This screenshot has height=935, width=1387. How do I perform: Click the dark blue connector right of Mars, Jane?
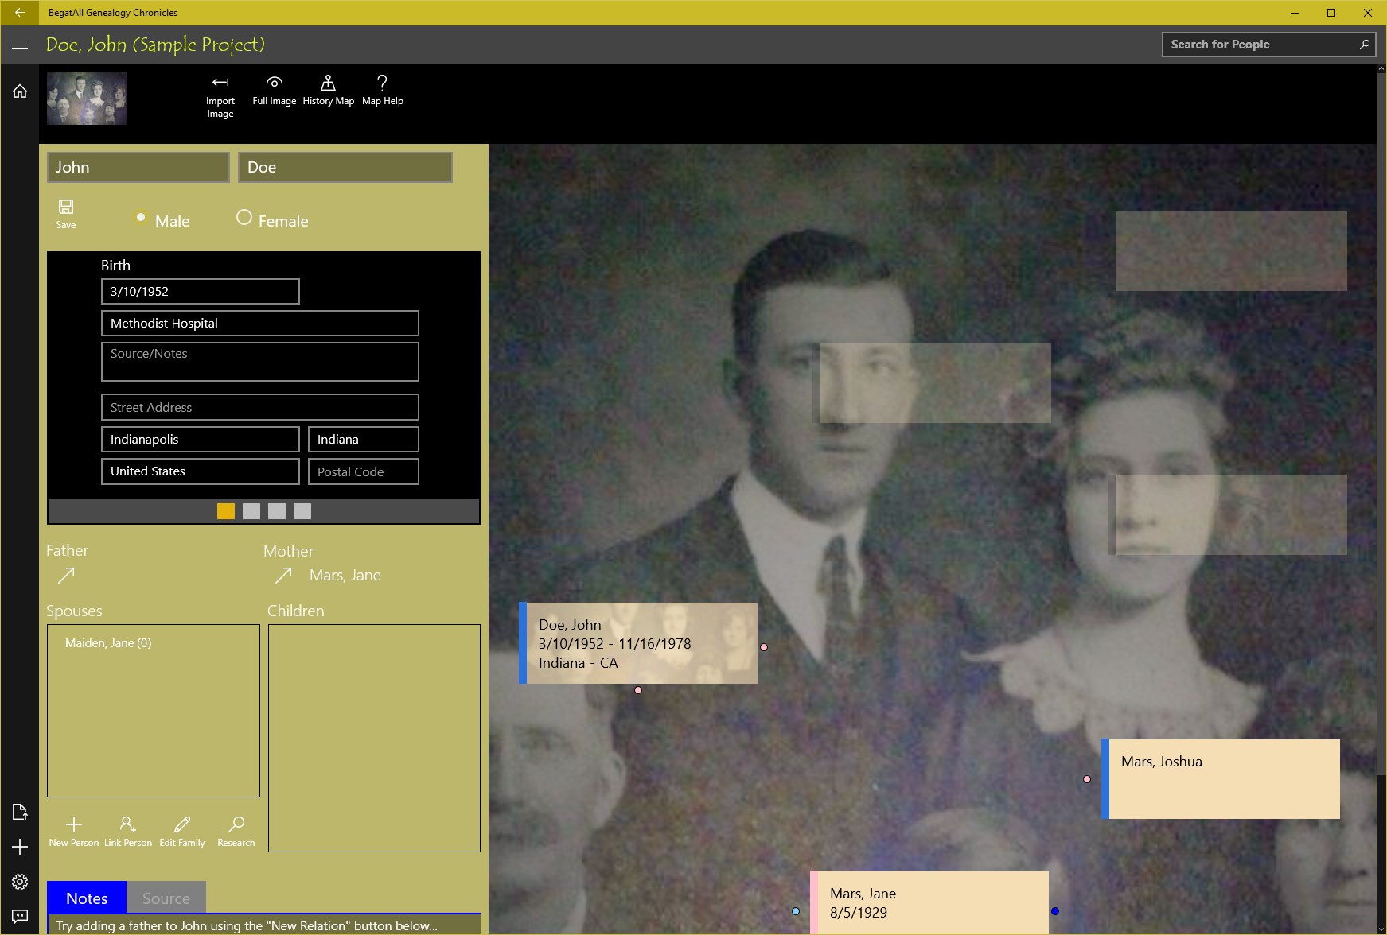[1055, 911]
